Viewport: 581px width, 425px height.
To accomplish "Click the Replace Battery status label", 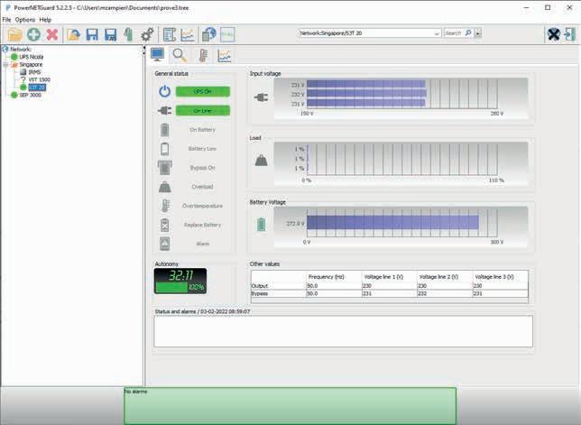I will (x=202, y=225).
